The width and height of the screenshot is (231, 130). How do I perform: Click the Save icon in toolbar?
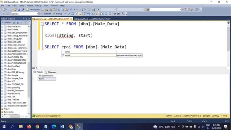[x=19, y=10]
